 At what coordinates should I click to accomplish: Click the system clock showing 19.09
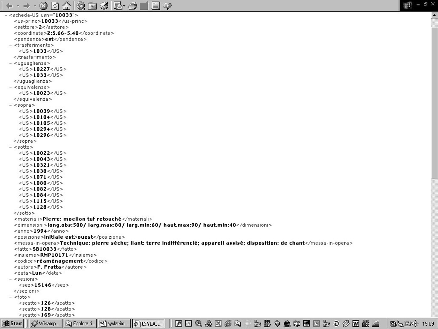pos(428,324)
